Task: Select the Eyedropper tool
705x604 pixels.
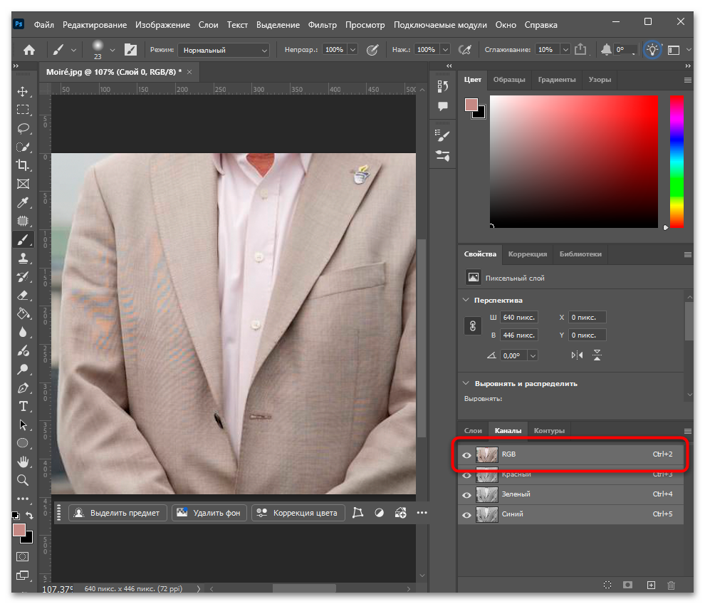Action: pos(23,202)
